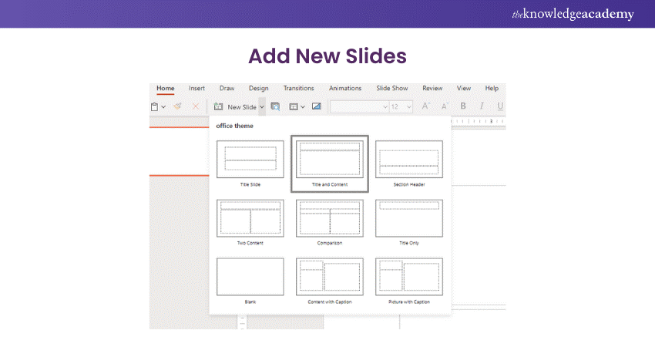Expand the New Slide dropdown arrow
This screenshot has height=347, width=655.
coord(263,107)
